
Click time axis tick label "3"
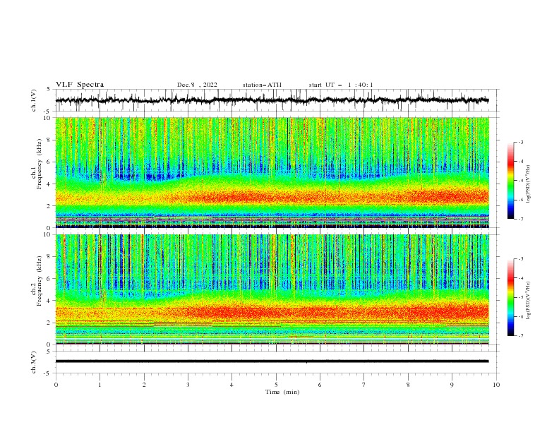pyautogui.click(x=188, y=385)
